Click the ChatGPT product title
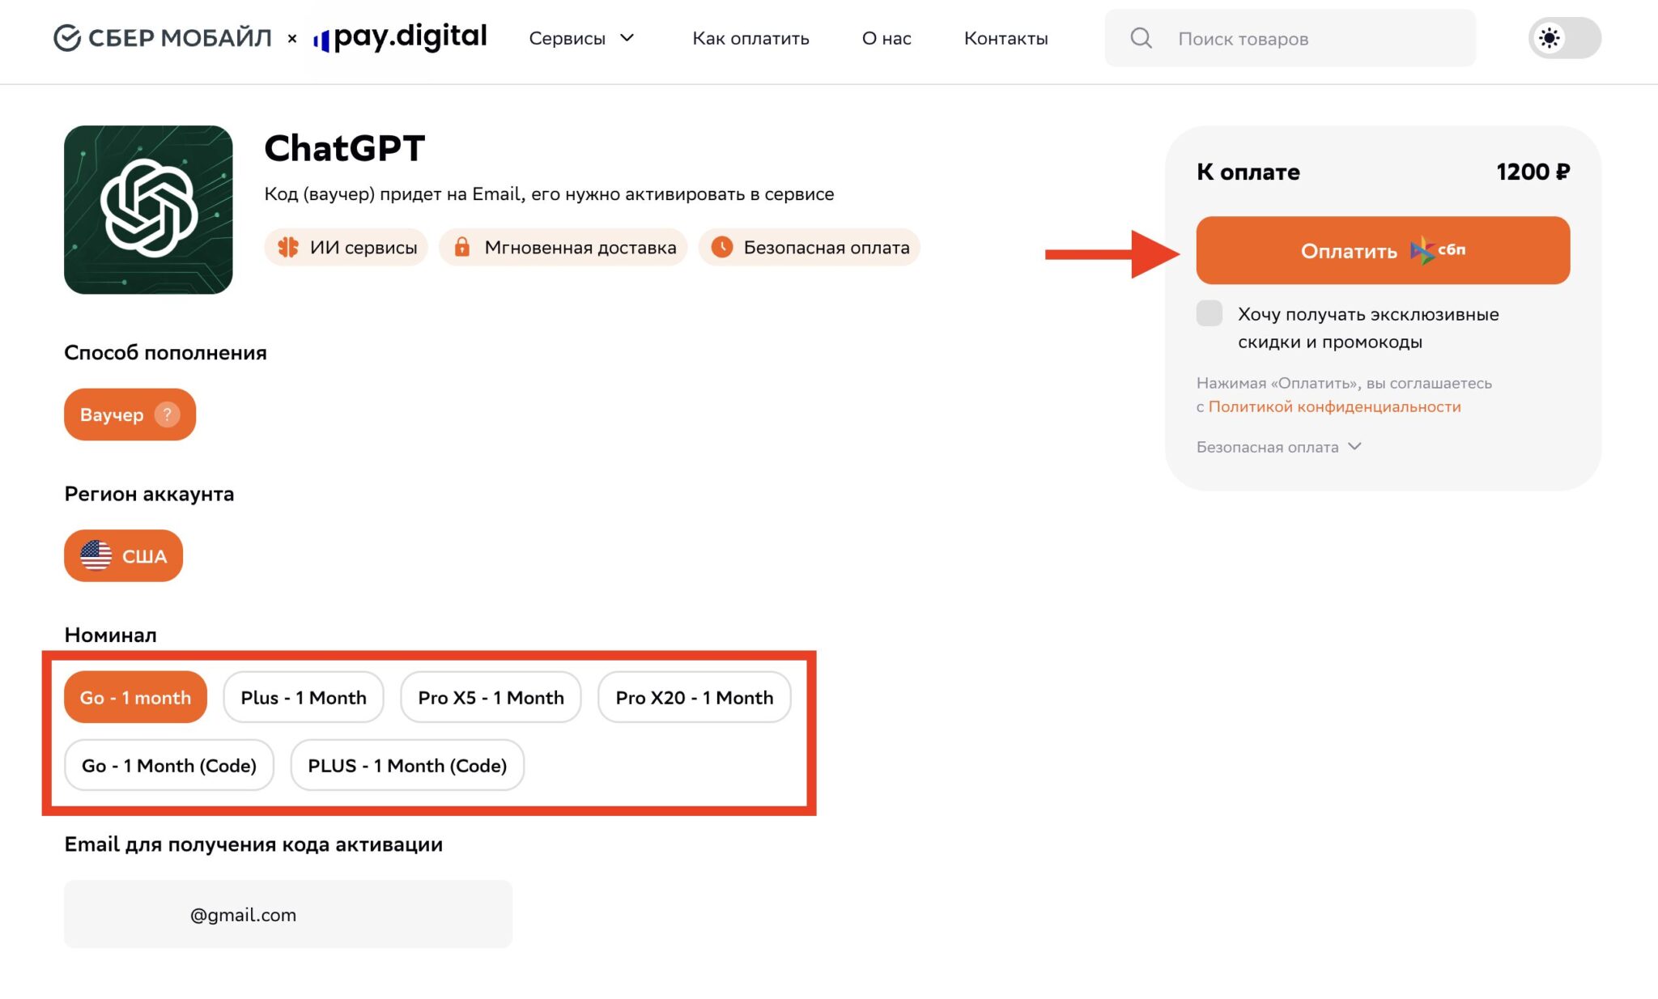Screen dimensions: 1658x999 pos(345,148)
